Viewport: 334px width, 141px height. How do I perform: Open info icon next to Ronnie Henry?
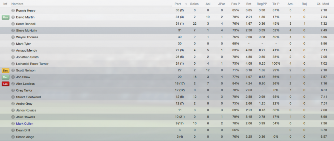coord(13,11)
